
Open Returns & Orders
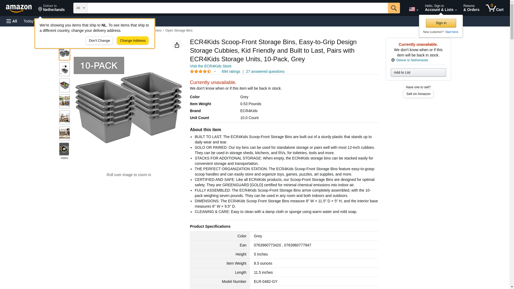[x=471, y=8]
